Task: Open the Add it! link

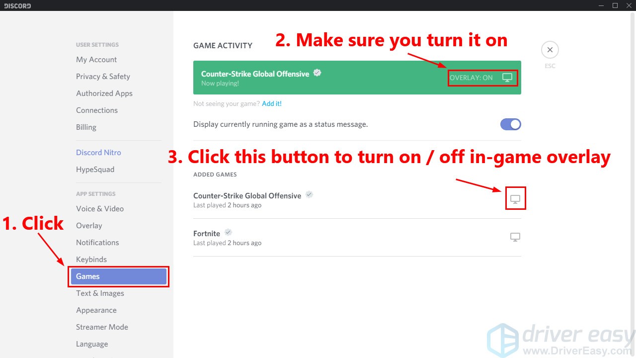Action: click(x=272, y=103)
